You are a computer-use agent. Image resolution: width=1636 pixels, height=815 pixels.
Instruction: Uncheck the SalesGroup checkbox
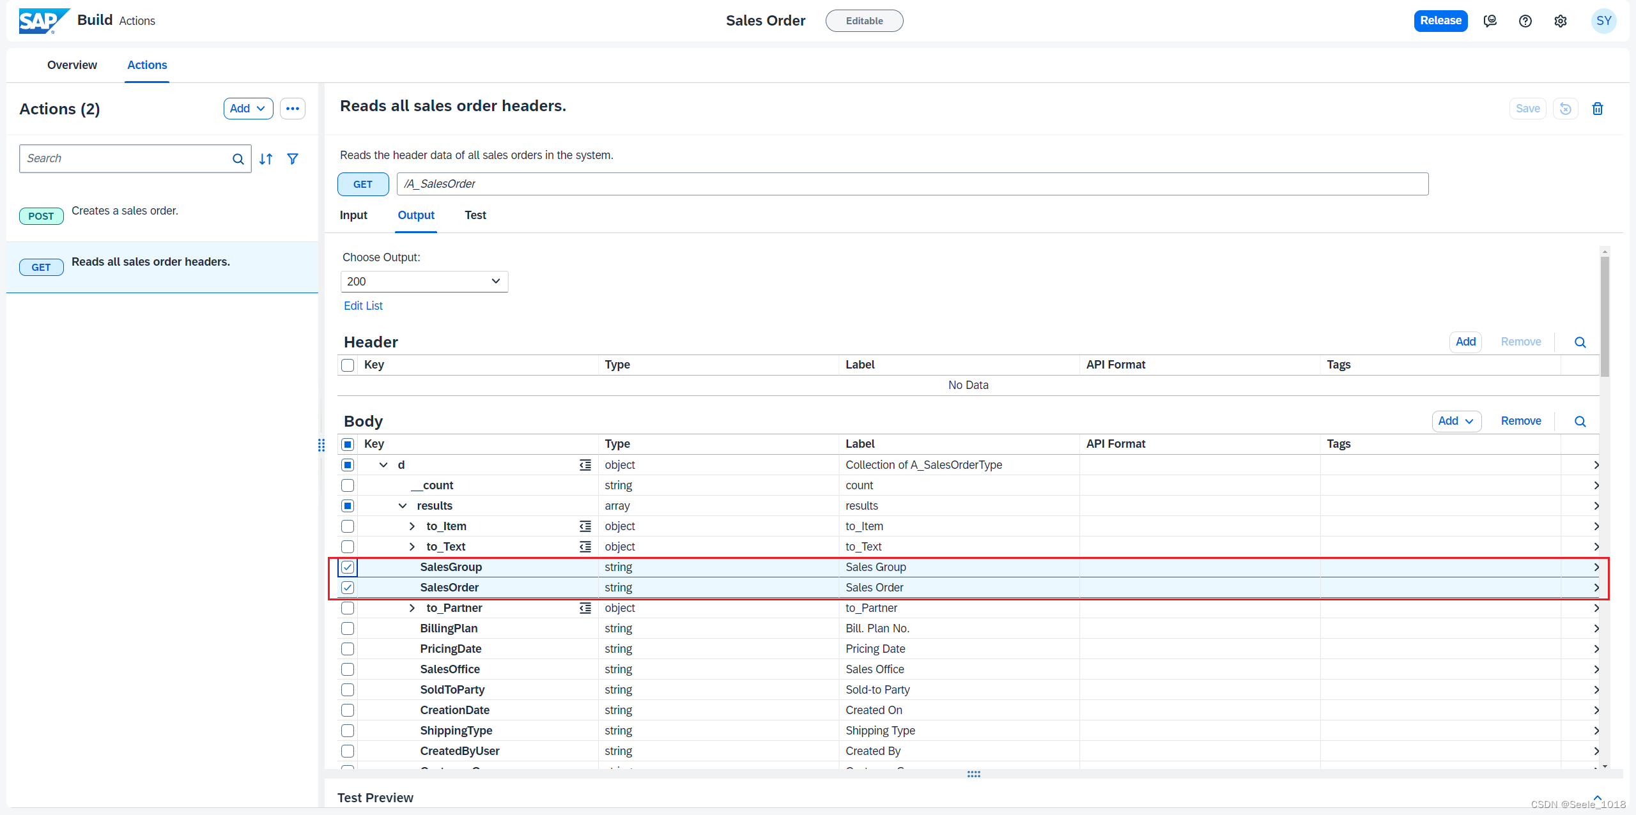point(348,567)
